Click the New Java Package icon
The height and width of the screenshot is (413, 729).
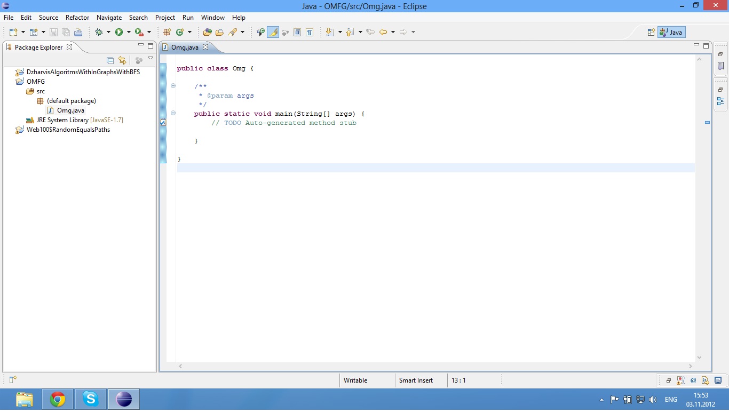point(167,32)
